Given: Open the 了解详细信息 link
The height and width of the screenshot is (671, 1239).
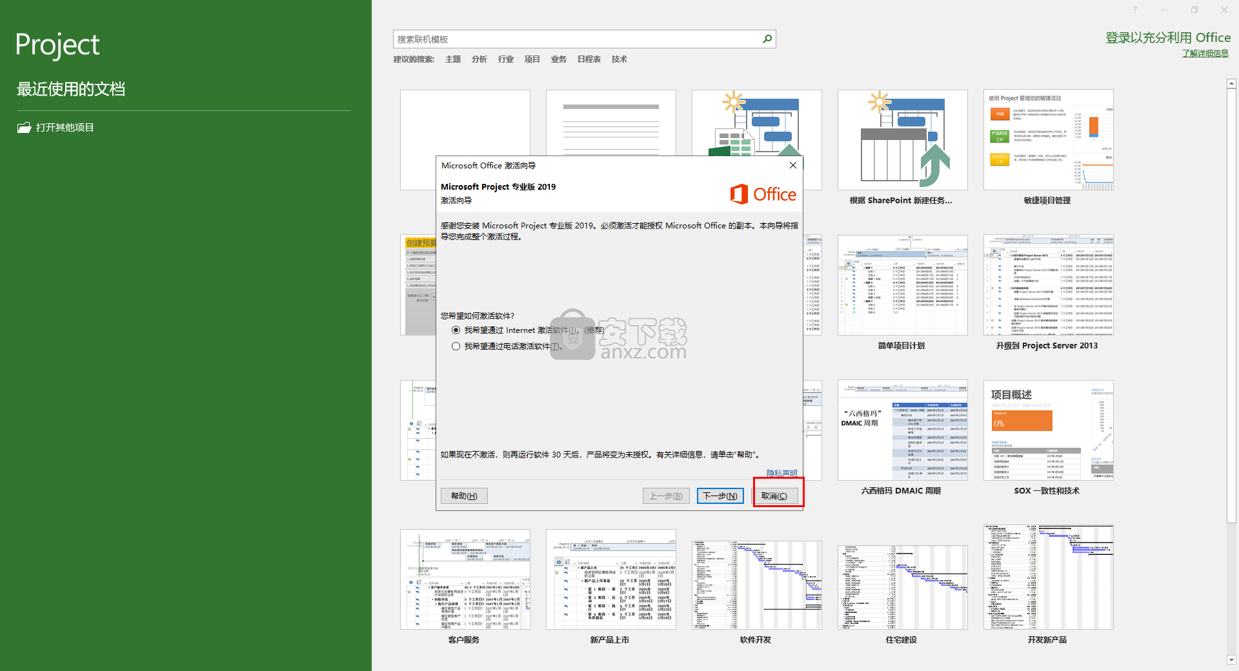Looking at the screenshot, I should 1205,54.
